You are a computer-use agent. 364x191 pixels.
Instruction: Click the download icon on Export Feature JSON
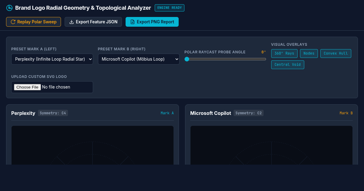coord(72,22)
